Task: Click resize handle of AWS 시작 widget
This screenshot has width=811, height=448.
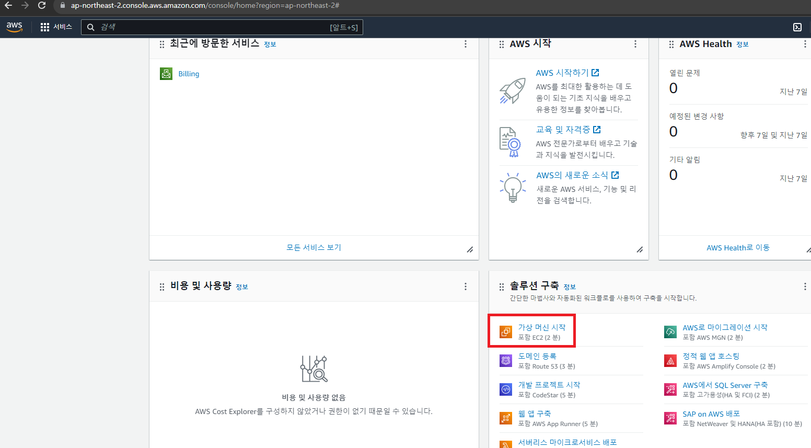Action: coord(640,249)
